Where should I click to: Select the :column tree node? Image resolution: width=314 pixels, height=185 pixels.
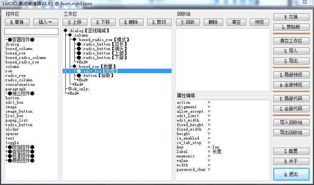78,35
